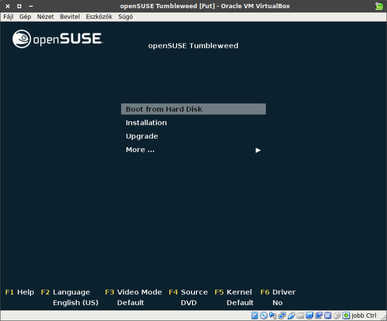Click the audio settings status icon
This screenshot has width=387, height=321.
pyautogui.click(x=273, y=315)
